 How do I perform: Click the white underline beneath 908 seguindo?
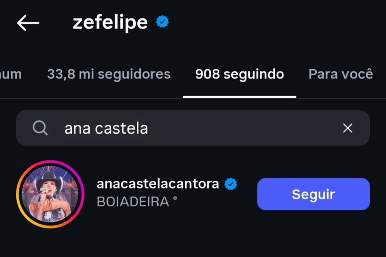click(240, 97)
